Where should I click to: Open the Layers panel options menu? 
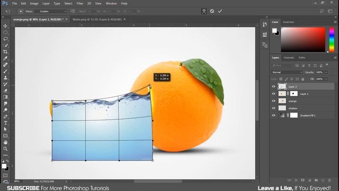tap(335, 58)
